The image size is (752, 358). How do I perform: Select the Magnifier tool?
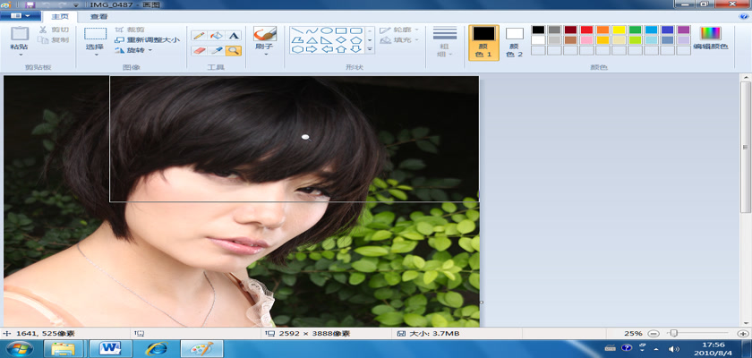click(233, 51)
